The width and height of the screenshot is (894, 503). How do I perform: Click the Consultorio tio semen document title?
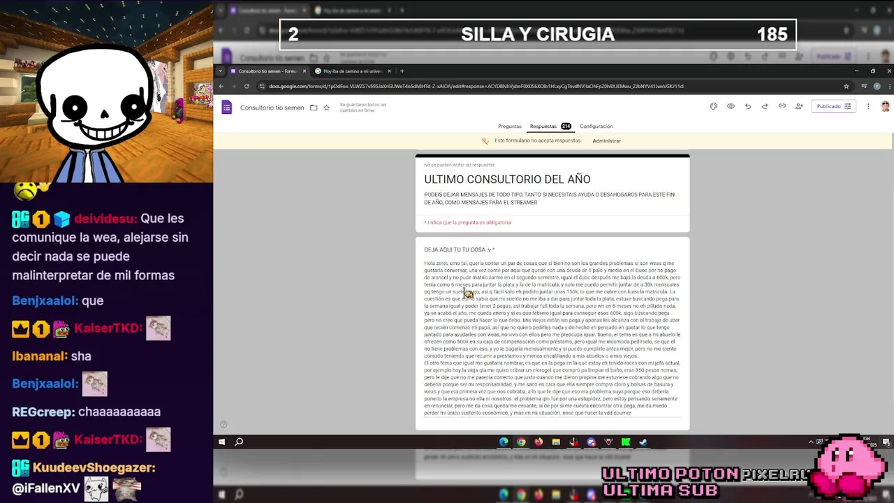(x=272, y=108)
